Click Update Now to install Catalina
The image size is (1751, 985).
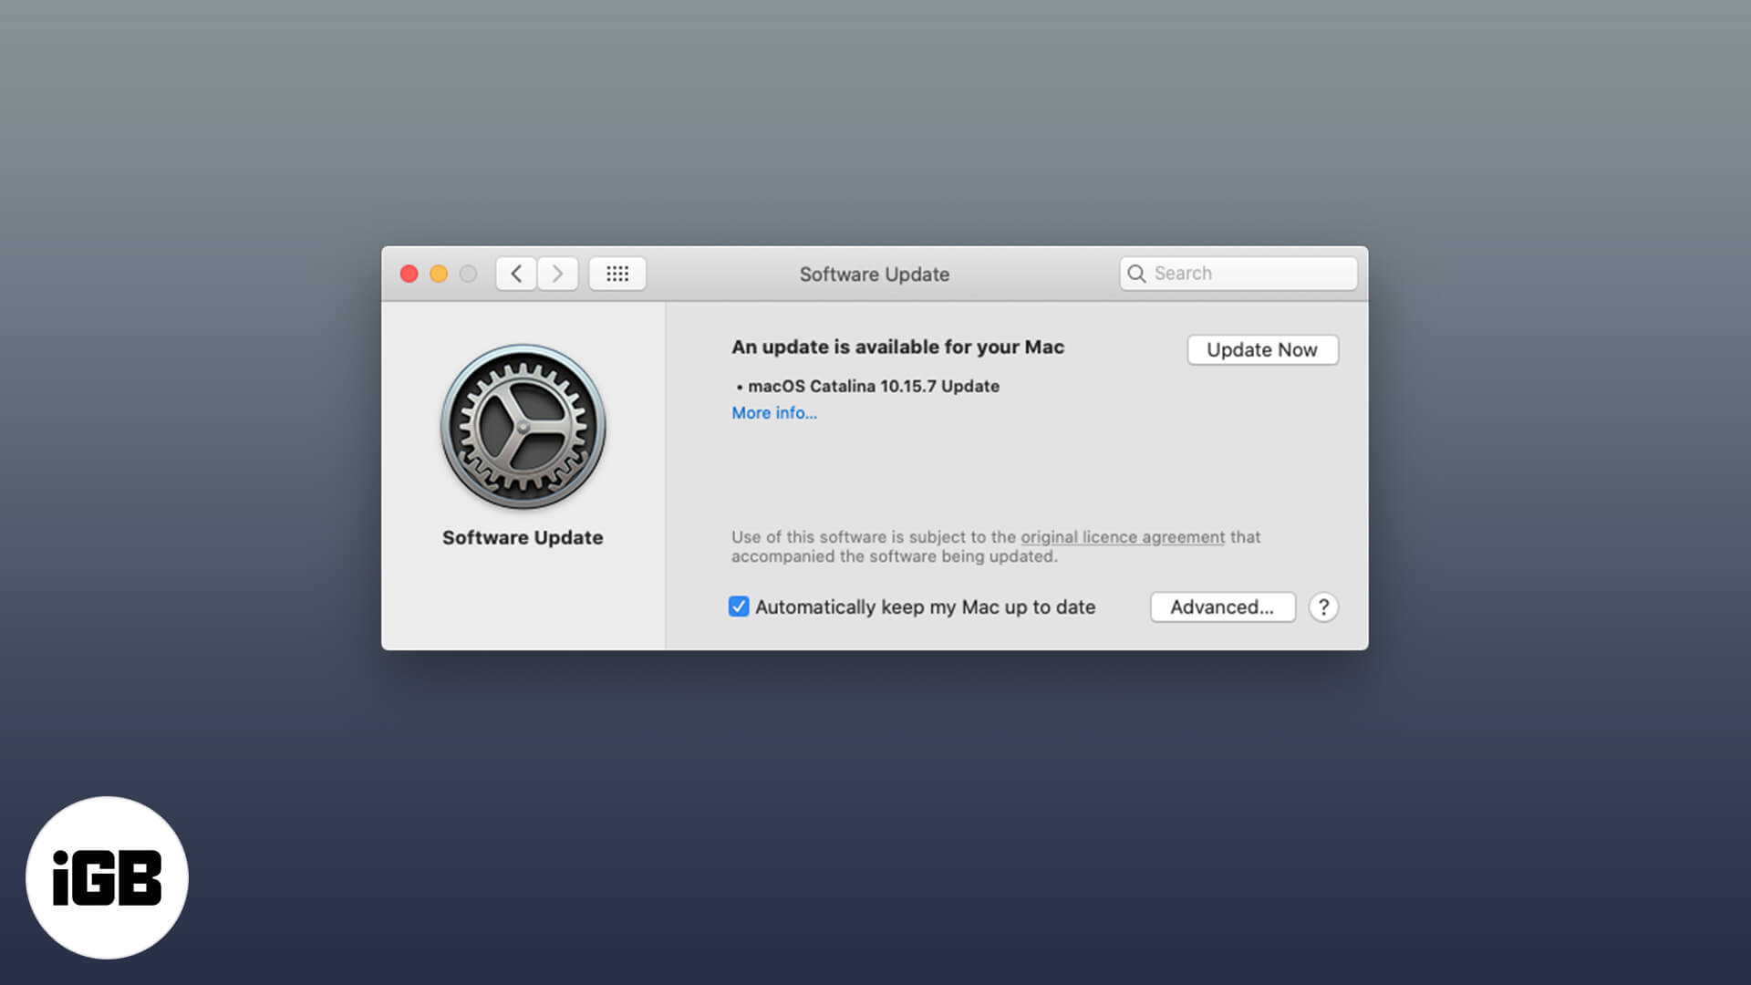point(1263,348)
